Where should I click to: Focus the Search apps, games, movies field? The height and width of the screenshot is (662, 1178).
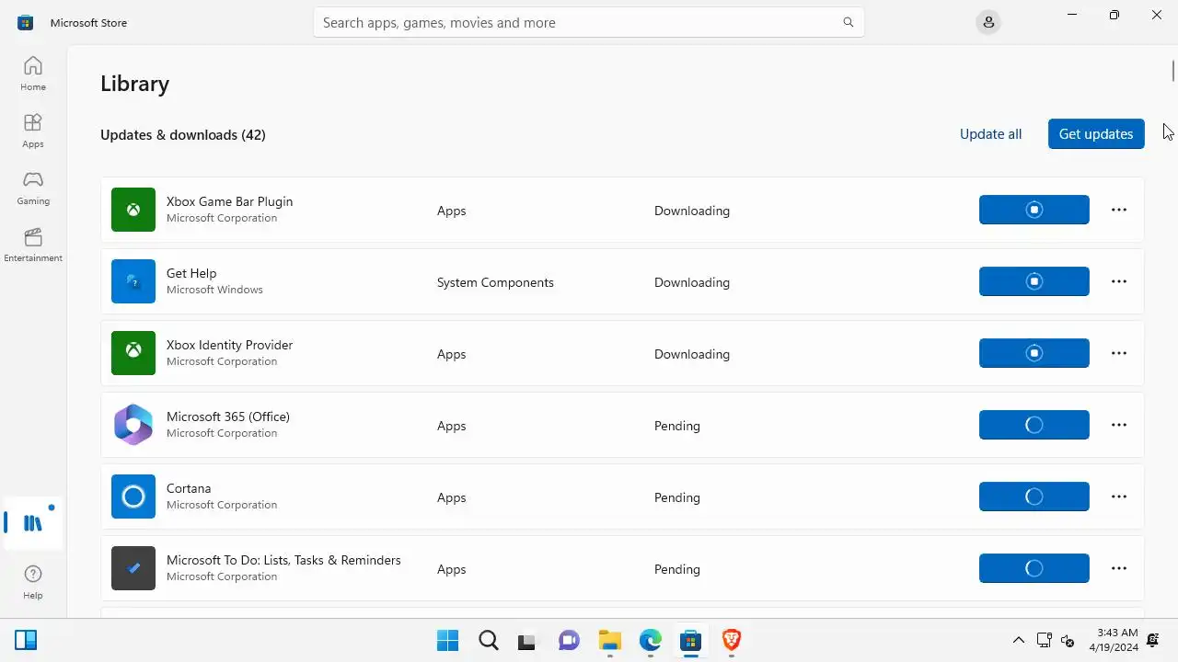click(x=589, y=22)
